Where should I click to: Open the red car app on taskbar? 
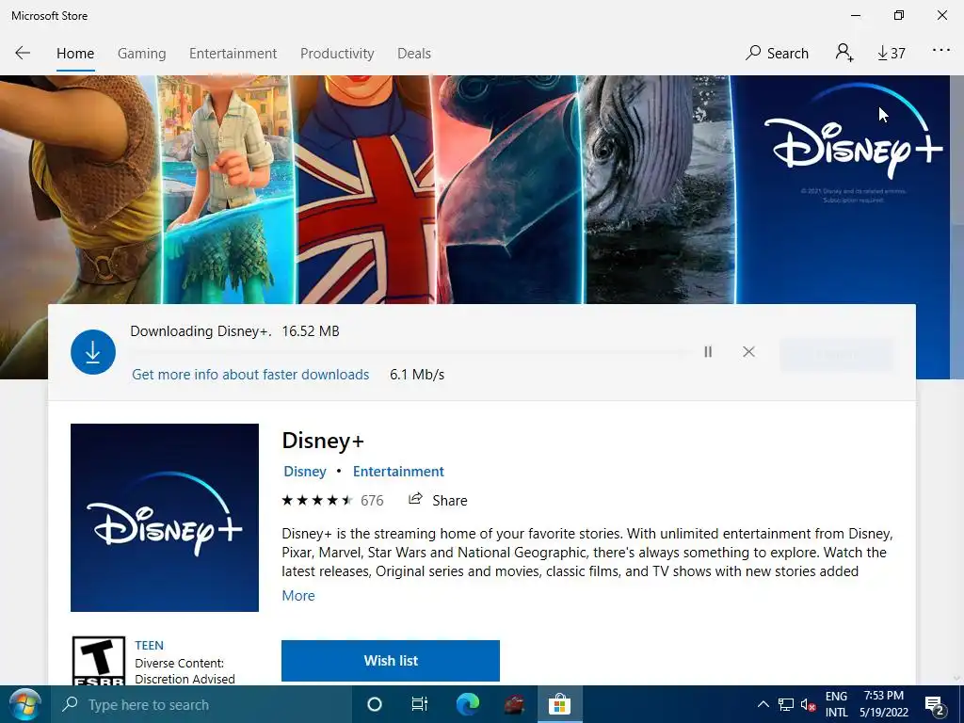[x=514, y=704]
